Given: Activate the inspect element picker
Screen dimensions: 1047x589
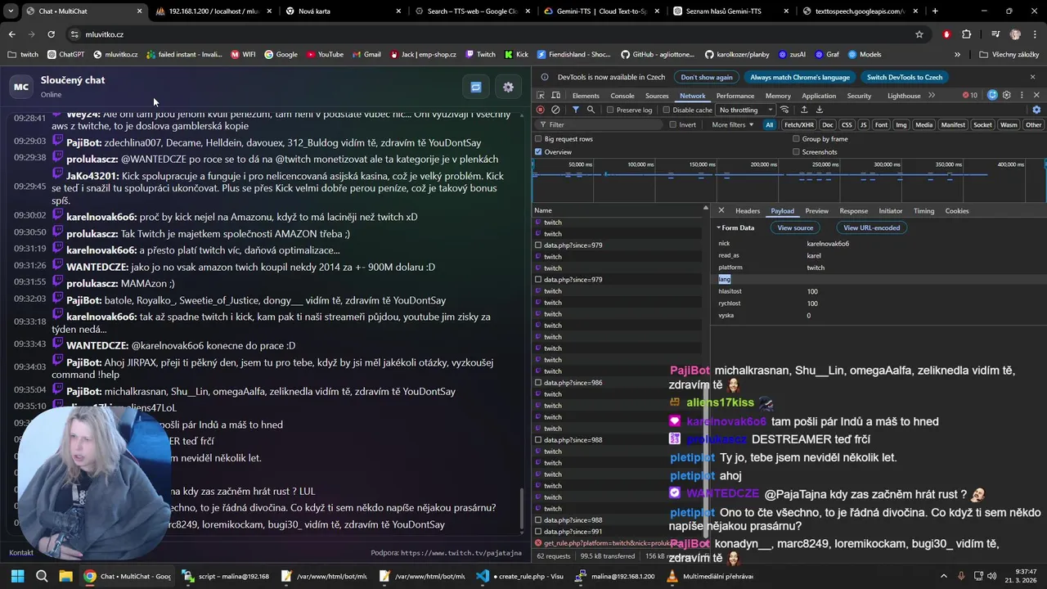Looking at the screenshot, I should click(x=541, y=96).
